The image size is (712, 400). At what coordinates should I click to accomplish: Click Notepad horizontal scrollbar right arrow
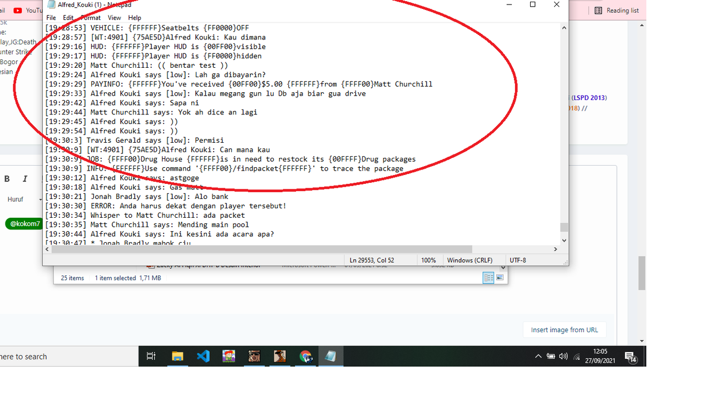[x=555, y=249]
